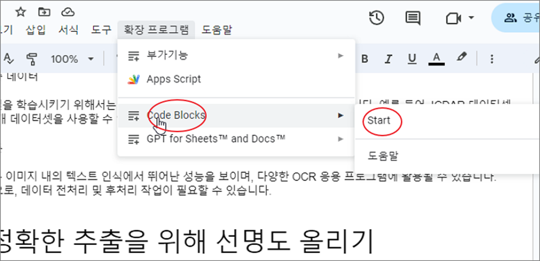The width and height of the screenshot is (540, 261).
Task: Click the Apps Script colorful logo
Action: 134,80
